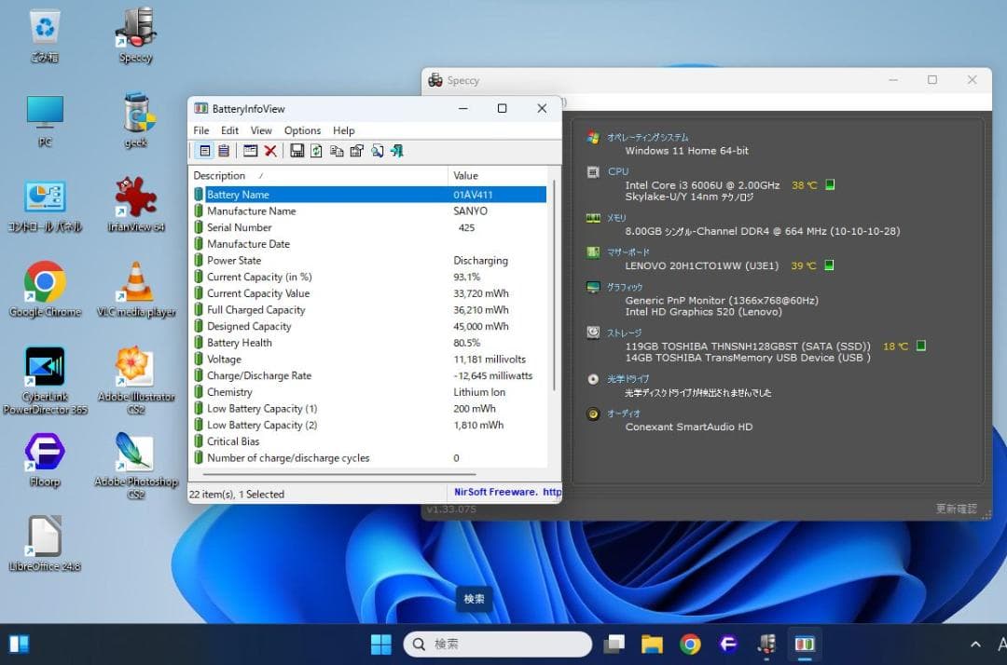Open the File menu in BatteryInfoView
1007x665 pixels.
201,130
